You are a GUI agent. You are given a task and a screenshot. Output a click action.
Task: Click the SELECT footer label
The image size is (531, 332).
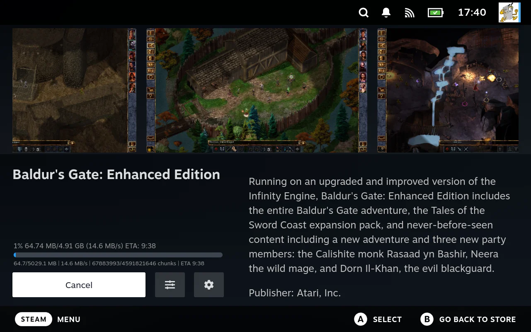click(x=387, y=319)
